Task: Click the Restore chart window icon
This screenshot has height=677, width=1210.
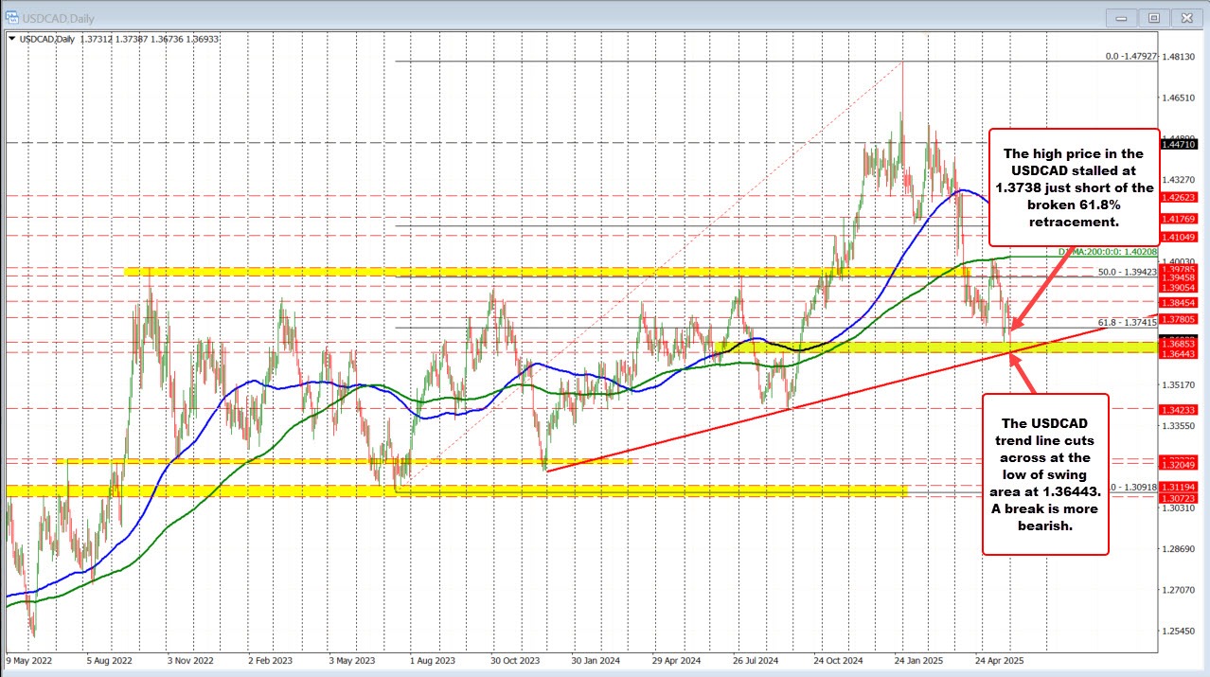Action: coord(1153,17)
